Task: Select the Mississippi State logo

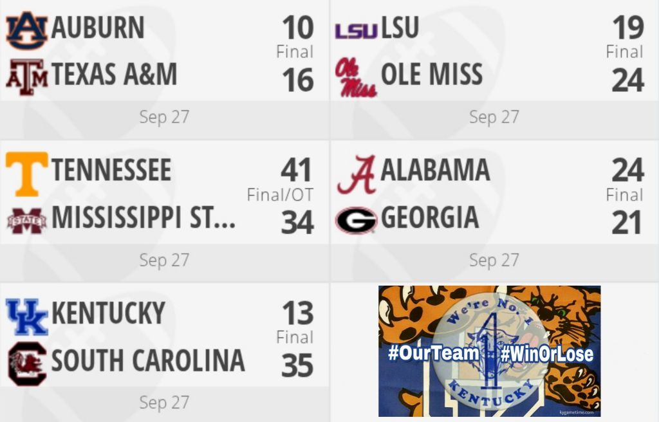Action: click(x=26, y=221)
